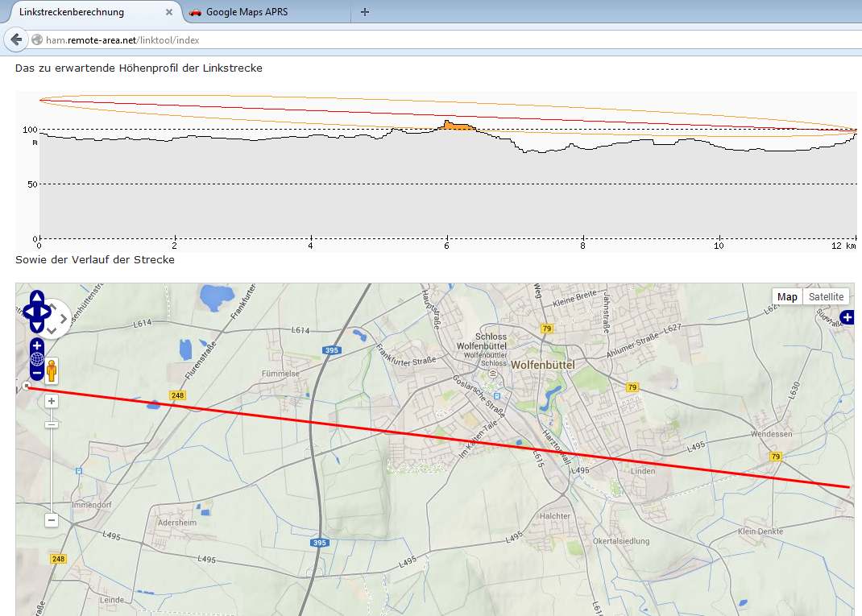
Task: Click white plus on zoom slider
Action: pos(52,401)
